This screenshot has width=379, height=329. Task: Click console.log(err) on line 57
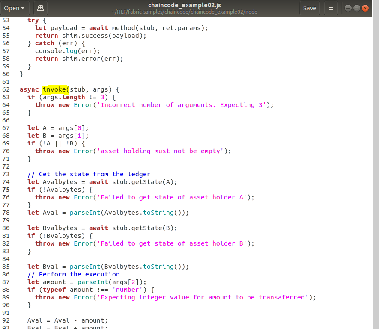[x=66, y=51]
